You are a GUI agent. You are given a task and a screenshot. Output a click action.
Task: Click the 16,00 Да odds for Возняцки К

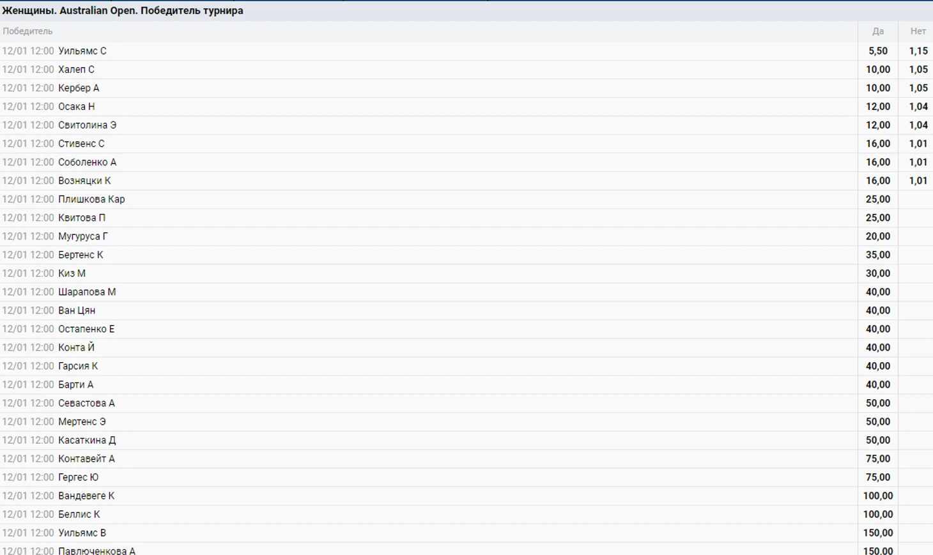(x=877, y=181)
